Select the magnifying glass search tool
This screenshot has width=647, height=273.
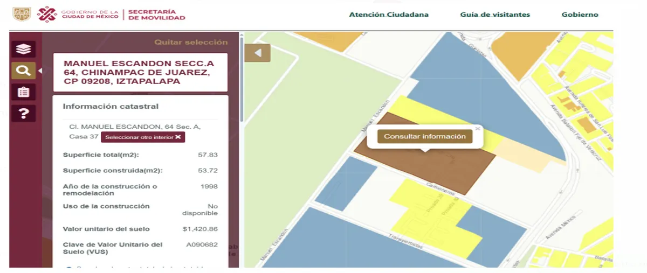tap(23, 71)
